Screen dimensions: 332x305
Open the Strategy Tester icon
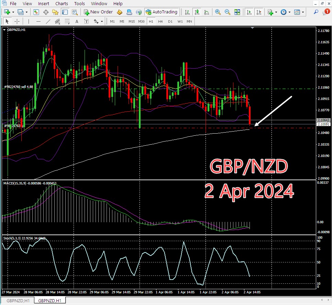(75, 12)
